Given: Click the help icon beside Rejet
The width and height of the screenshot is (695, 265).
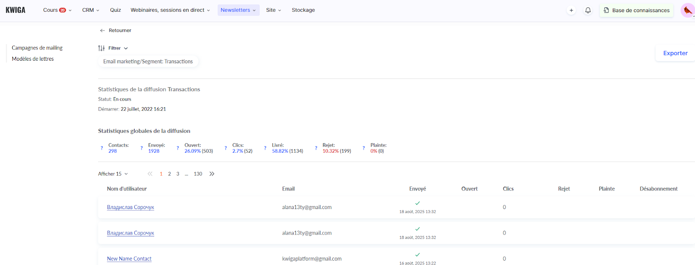Looking at the screenshot, I should click(x=316, y=148).
